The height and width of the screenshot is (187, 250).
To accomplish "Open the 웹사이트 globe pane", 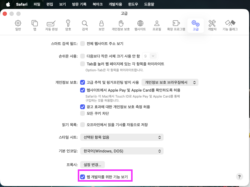I will (x=140, y=26).
